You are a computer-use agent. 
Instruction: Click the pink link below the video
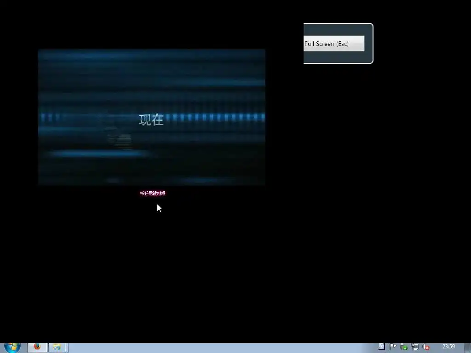pos(153,194)
